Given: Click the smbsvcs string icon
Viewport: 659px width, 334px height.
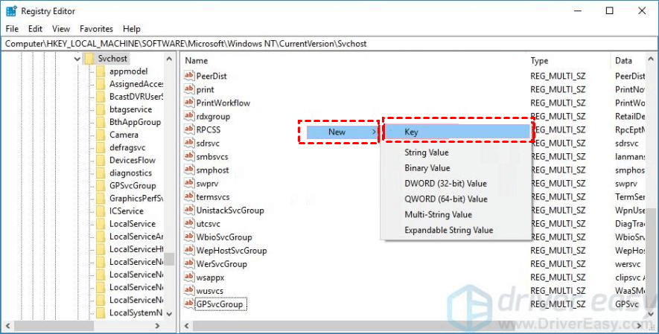Looking at the screenshot, I should click(x=189, y=156).
